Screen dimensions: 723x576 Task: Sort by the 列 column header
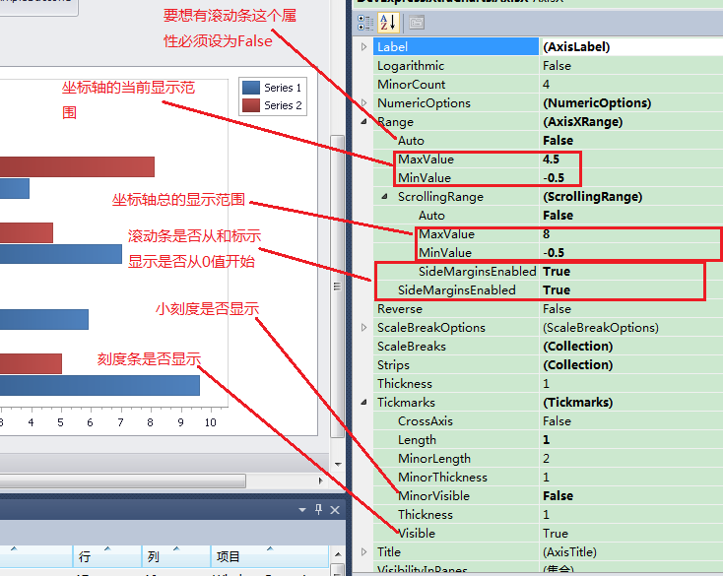tap(176, 556)
